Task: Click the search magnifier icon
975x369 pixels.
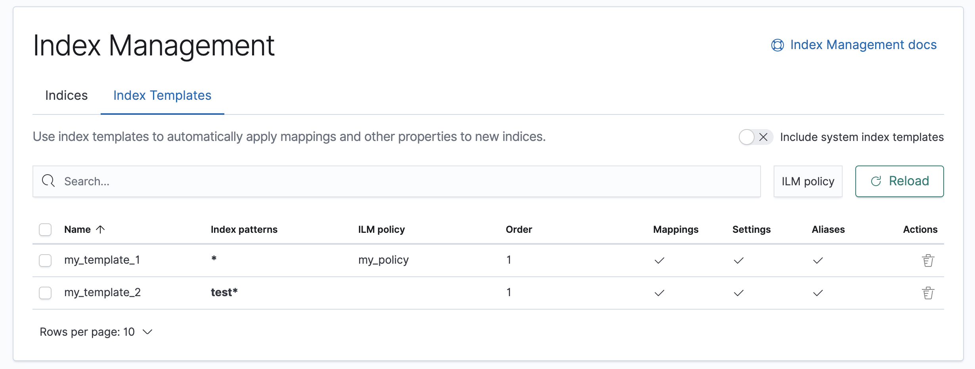Action: [x=48, y=181]
